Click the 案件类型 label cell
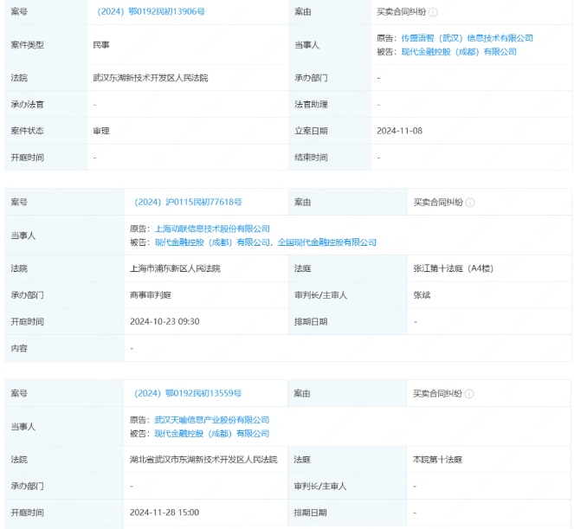This screenshot has width=574, height=529. [46, 45]
